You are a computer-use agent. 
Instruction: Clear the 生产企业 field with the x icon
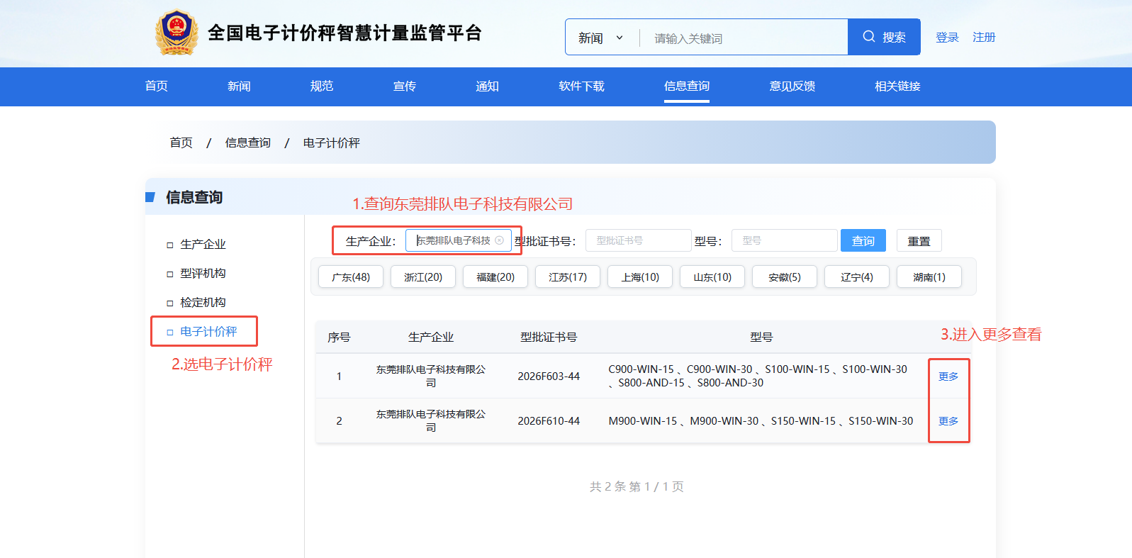[x=499, y=240]
